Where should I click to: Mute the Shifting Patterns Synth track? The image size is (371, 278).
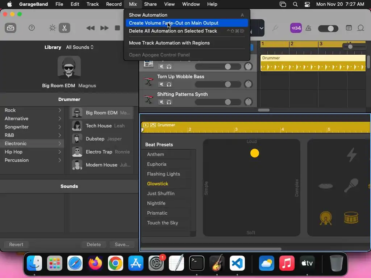tap(161, 102)
